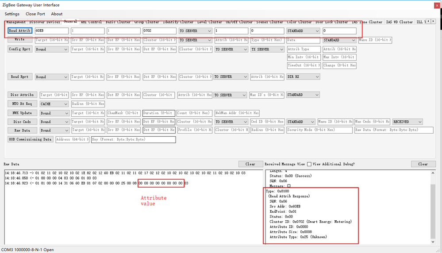Open MTO Rt Req CACHE dropdown
Screen dimensions: 442x253
[x=54, y=104]
